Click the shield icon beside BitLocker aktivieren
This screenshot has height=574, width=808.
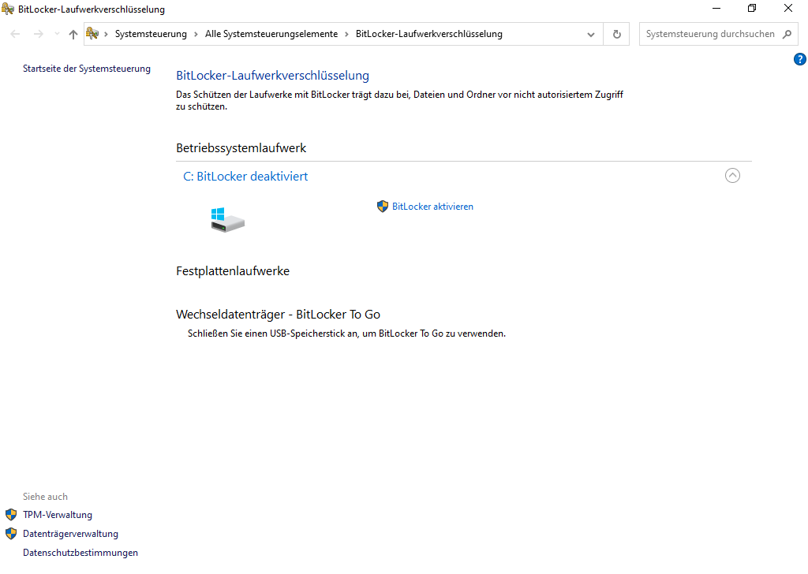click(x=383, y=207)
